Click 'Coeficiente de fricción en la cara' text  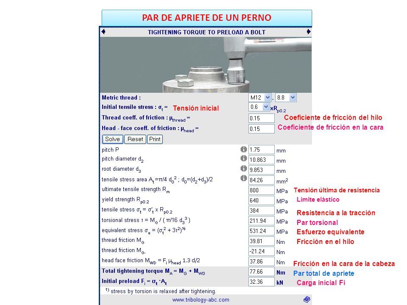coord(330,128)
